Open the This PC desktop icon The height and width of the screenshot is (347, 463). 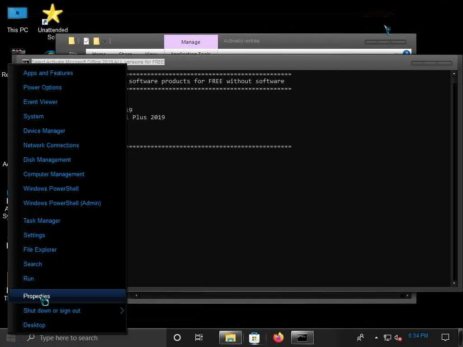[x=18, y=19]
